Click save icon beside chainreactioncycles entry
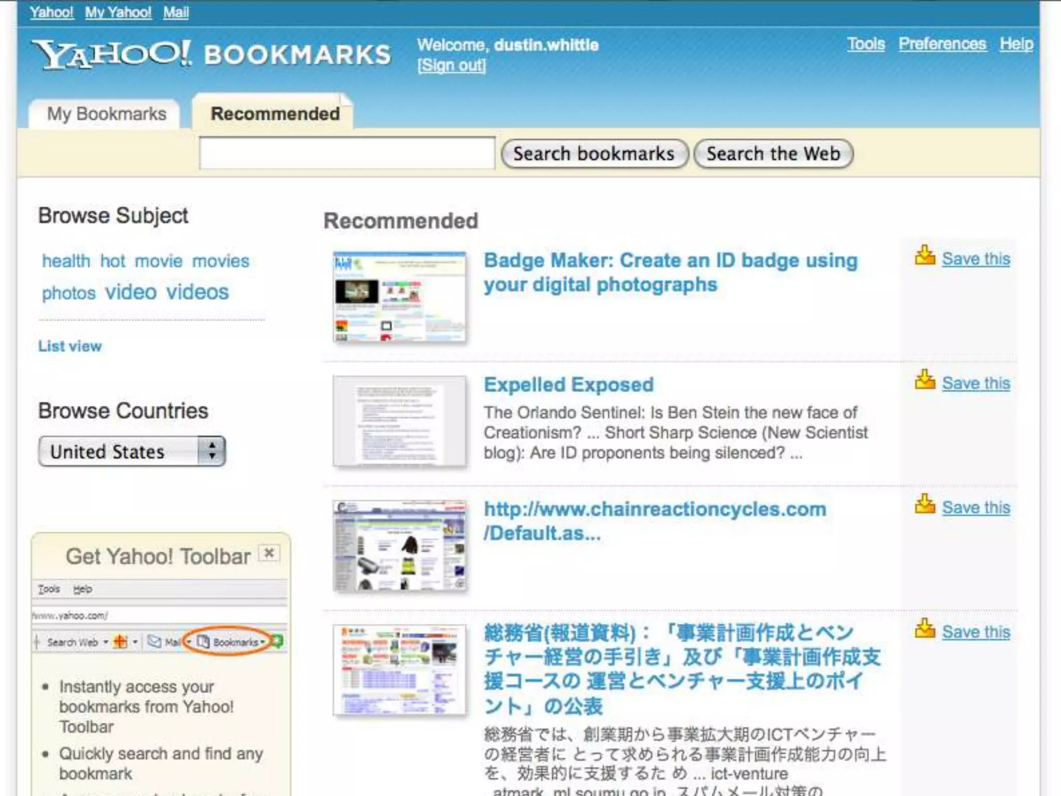Image resolution: width=1061 pixels, height=796 pixels. click(x=925, y=504)
